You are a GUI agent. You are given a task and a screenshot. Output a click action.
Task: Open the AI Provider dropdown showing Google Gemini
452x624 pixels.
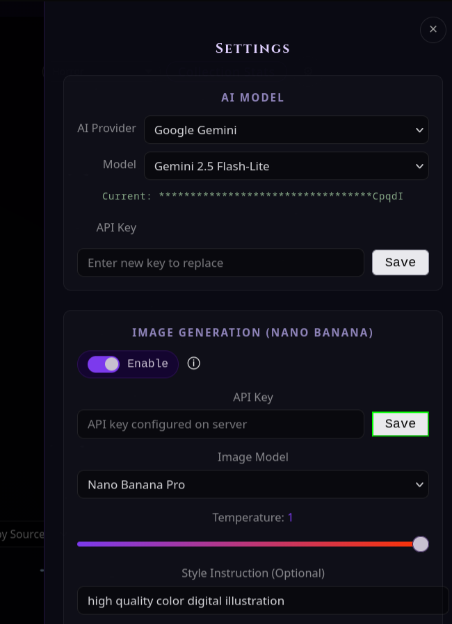pyautogui.click(x=286, y=130)
